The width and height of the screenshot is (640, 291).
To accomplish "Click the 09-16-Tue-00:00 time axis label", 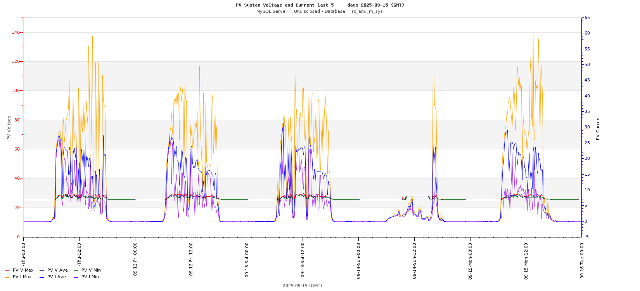I will tap(582, 260).
